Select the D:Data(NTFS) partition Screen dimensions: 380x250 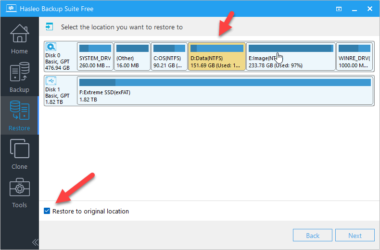pos(217,57)
